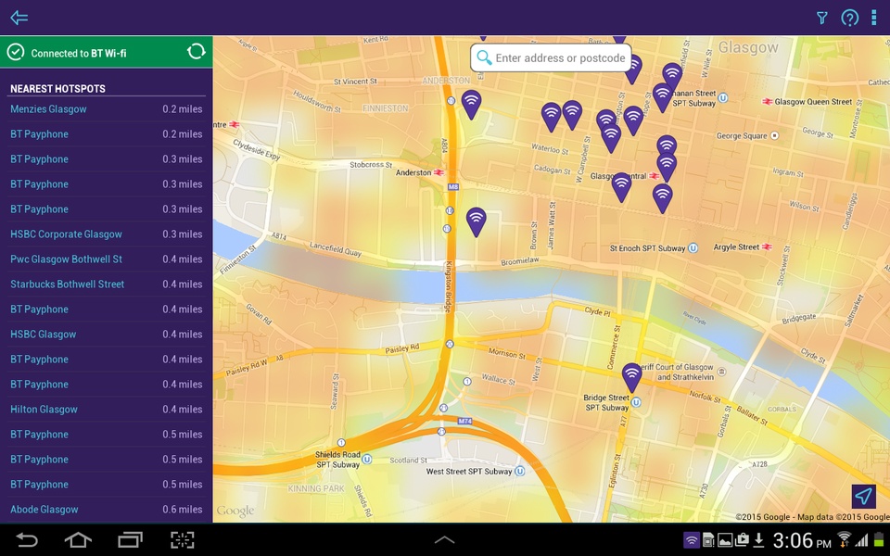Tap Argyle Street station label on map
The image size is (890, 556).
(736, 246)
